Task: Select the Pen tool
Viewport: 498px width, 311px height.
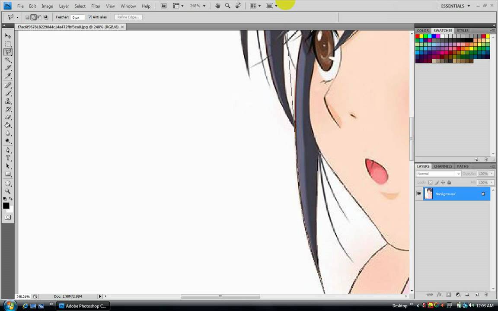Action: pyautogui.click(x=8, y=150)
